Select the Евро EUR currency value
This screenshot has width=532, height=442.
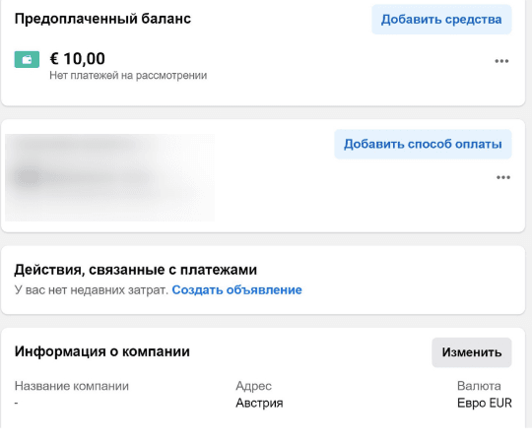[x=485, y=403]
